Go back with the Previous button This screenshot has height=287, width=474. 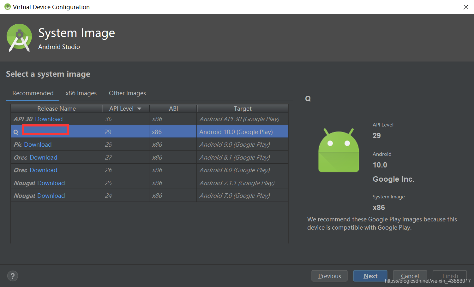point(329,276)
